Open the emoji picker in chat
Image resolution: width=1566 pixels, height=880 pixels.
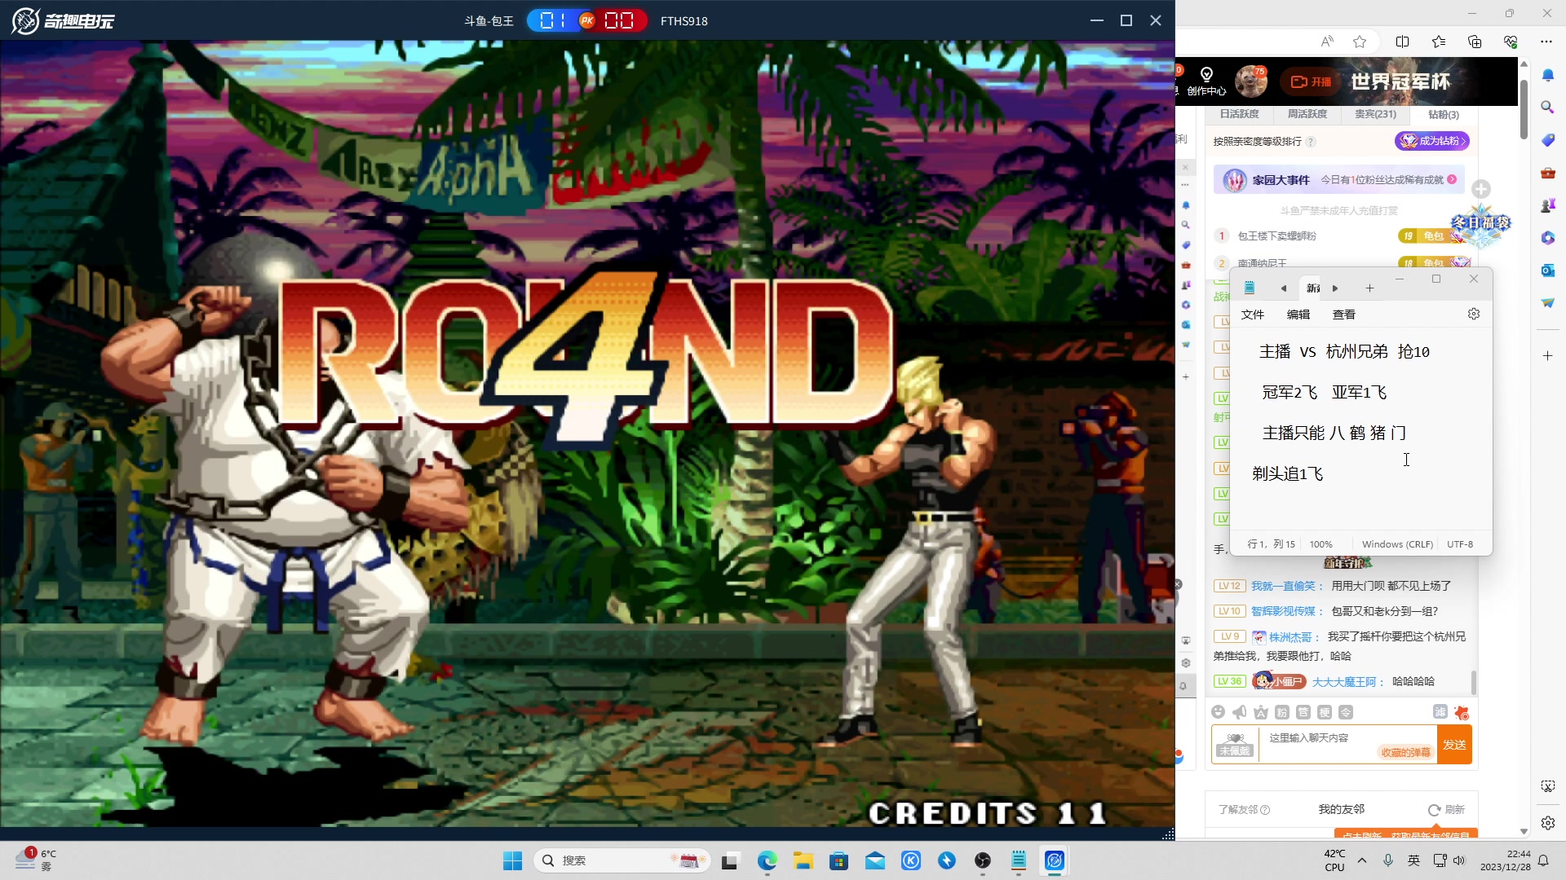[1218, 712]
